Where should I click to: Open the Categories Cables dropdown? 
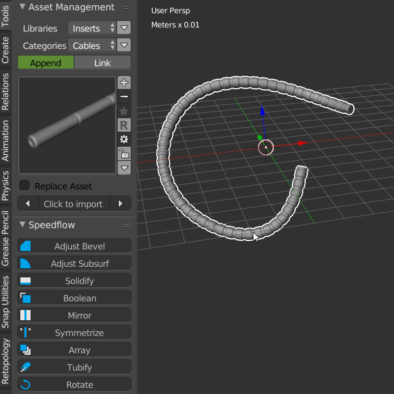click(92, 45)
